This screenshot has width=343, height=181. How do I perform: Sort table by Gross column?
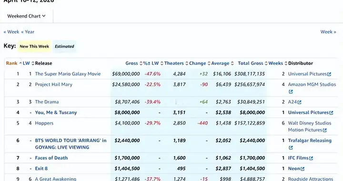coord(134,63)
